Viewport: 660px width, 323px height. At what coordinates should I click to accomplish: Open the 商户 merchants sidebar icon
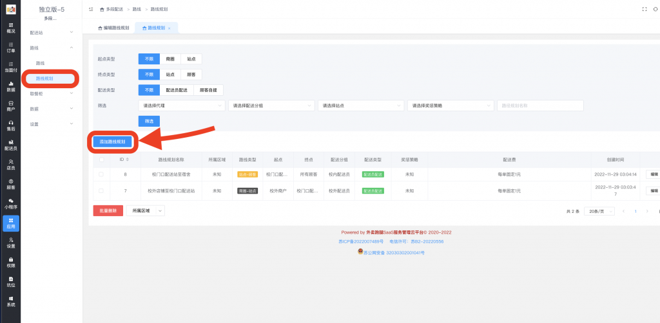click(x=11, y=106)
